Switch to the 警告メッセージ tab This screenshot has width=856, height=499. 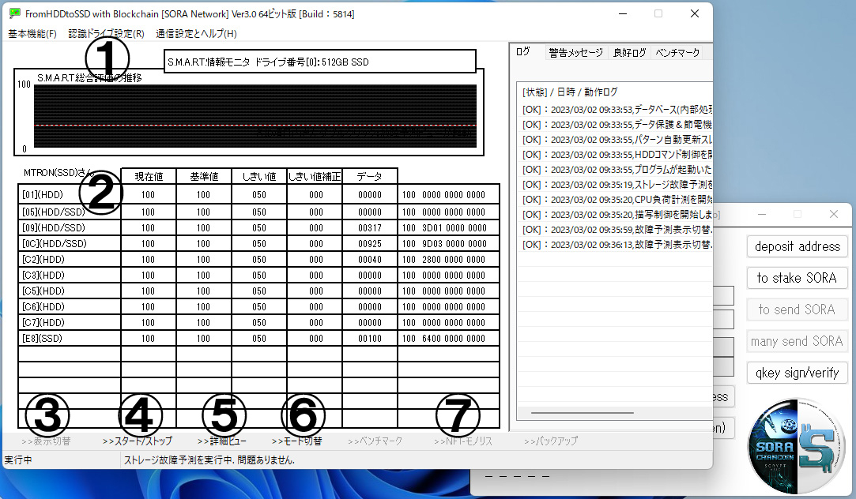[576, 52]
